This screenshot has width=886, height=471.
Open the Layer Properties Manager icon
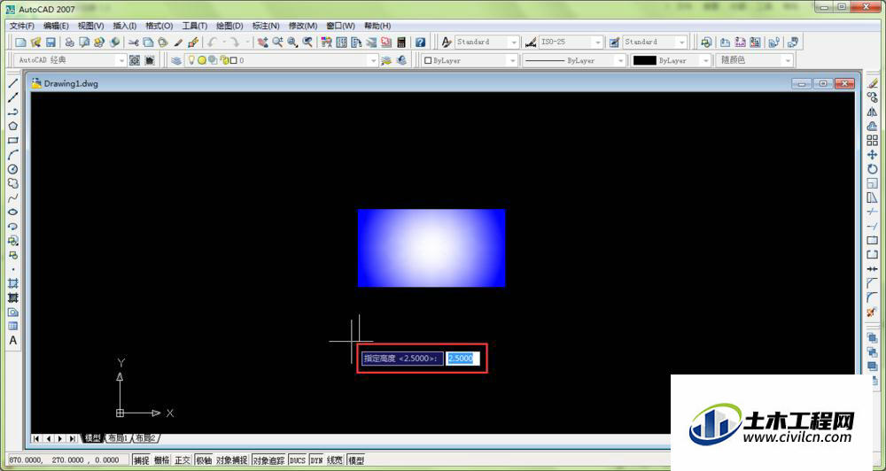click(x=176, y=60)
